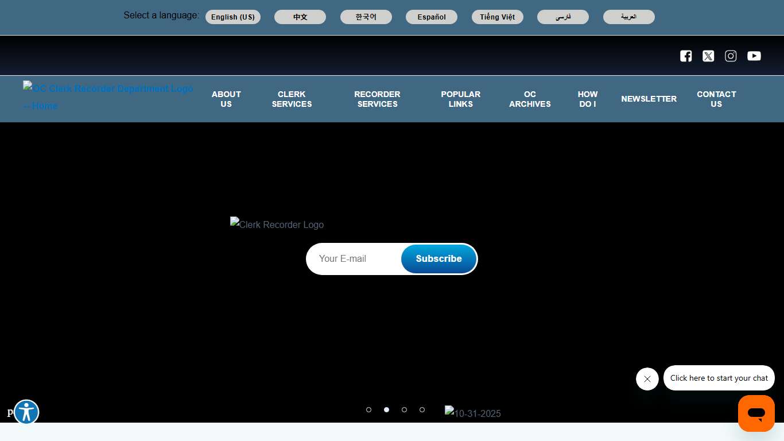Image resolution: width=784 pixels, height=441 pixels.
Task: Open the X (Twitter) social icon
Action: click(x=708, y=56)
